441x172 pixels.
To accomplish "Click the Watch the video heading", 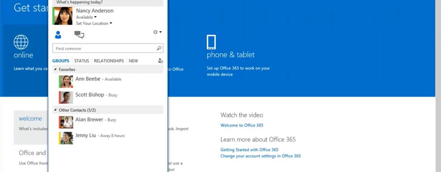I will coord(242,115).
